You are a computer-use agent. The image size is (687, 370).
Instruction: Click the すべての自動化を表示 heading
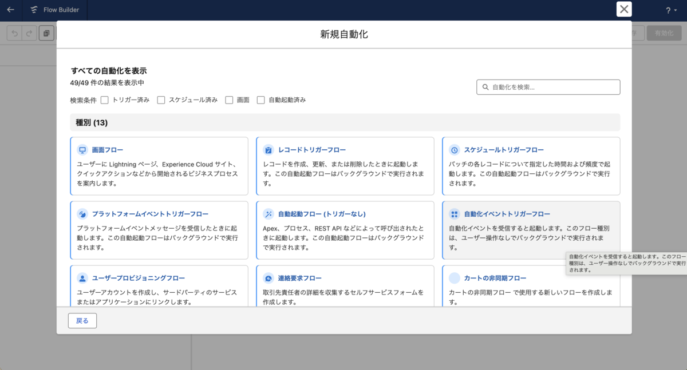(x=109, y=71)
